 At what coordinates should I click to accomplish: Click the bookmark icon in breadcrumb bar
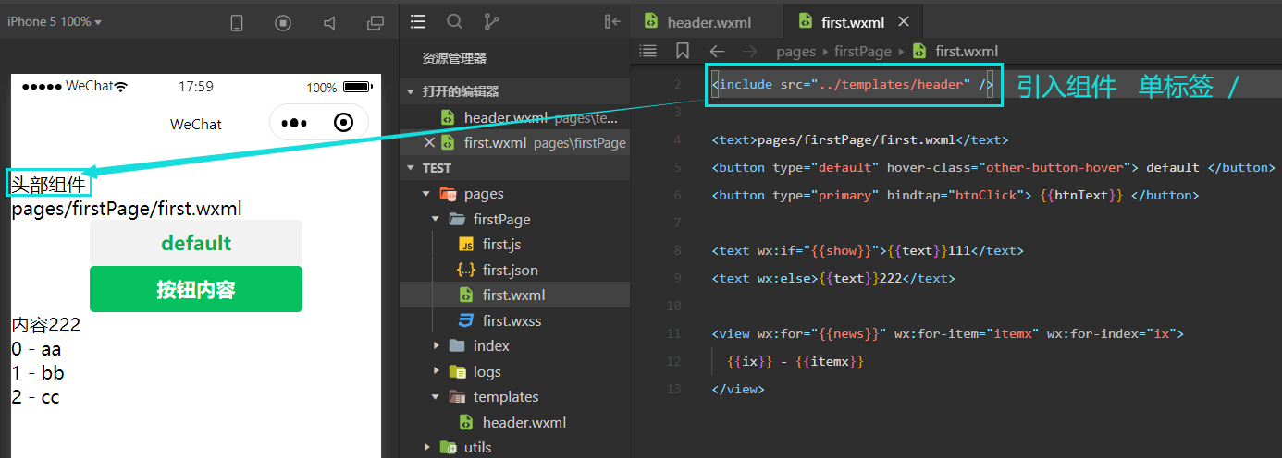click(x=683, y=51)
